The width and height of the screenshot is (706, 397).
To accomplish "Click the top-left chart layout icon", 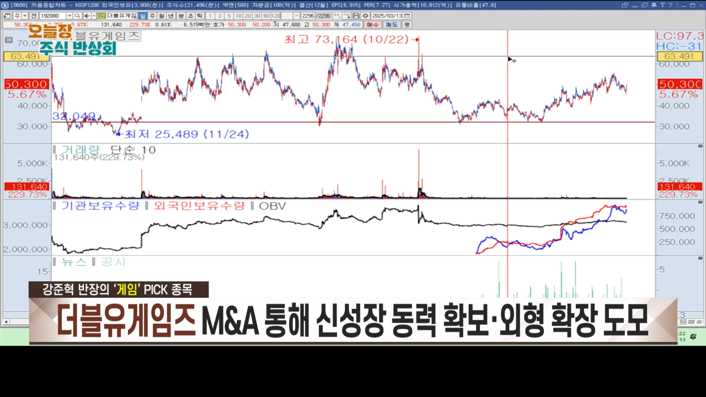I will tap(7, 16).
